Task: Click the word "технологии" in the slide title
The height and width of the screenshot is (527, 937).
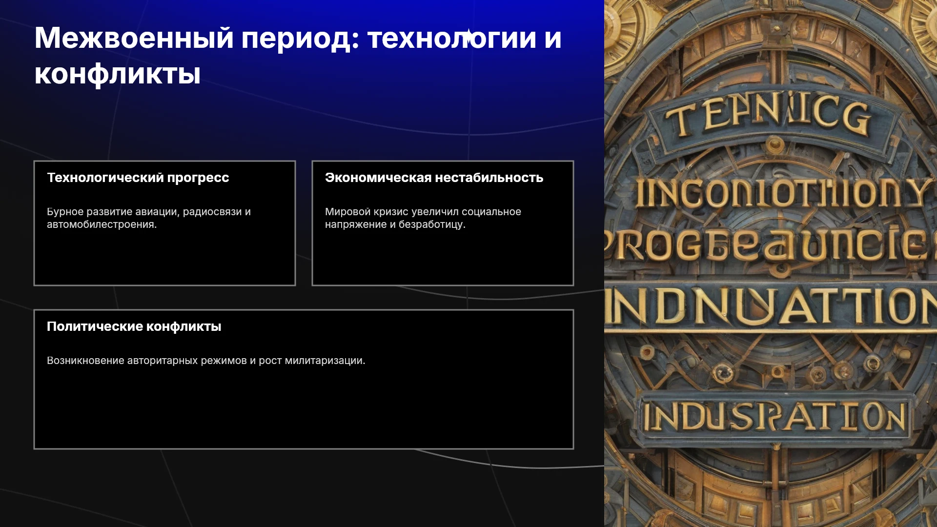Action: [452, 38]
